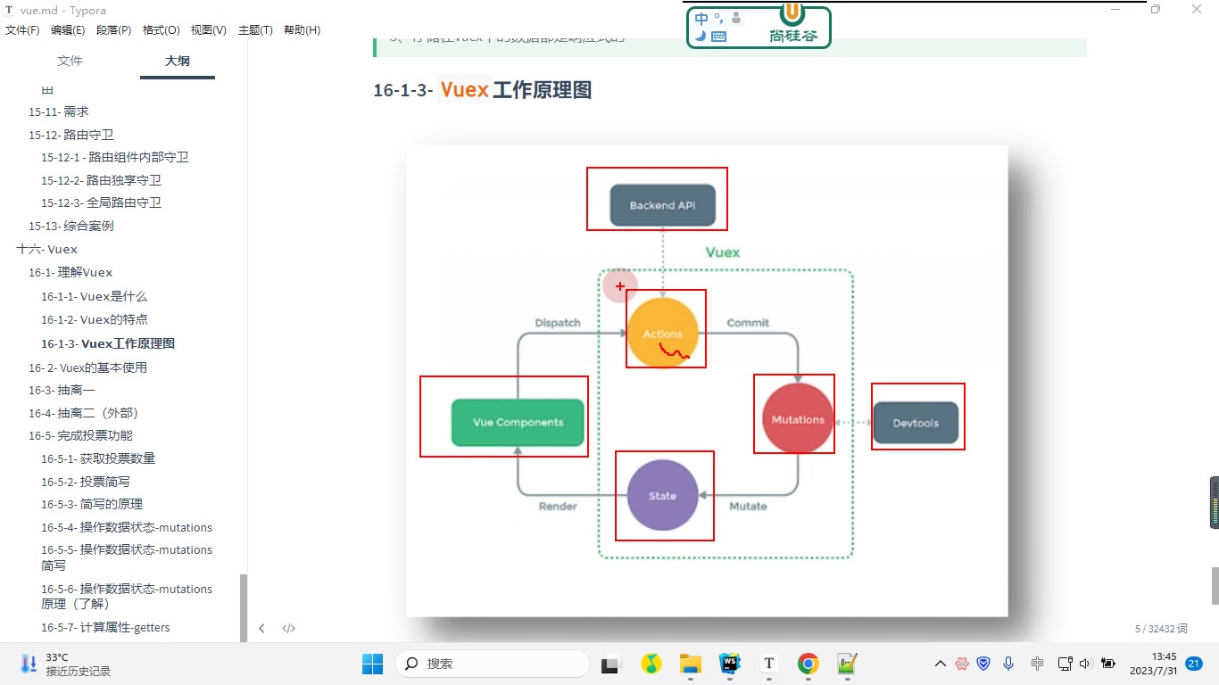The width and height of the screenshot is (1219, 685).
Task: Click the taskbar 搜索 search box
Action: pos(493,664)
